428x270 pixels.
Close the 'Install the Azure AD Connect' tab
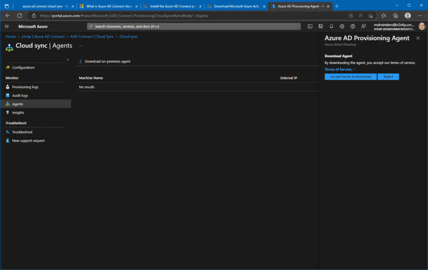[200, 7]
